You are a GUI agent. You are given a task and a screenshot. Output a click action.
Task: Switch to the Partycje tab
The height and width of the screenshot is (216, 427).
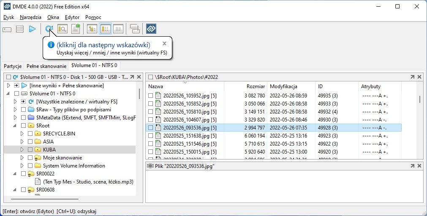pyautogui.click(x=13, y=66)
